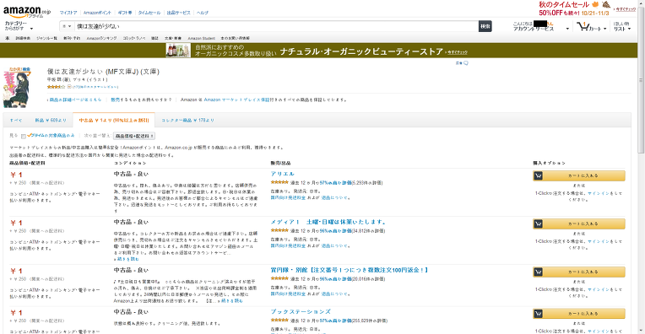Click cart icon in 買円隊 add-to-cart button
This screenshot has width=645, height=334.
pyautogui.click(x=538, y=272)
